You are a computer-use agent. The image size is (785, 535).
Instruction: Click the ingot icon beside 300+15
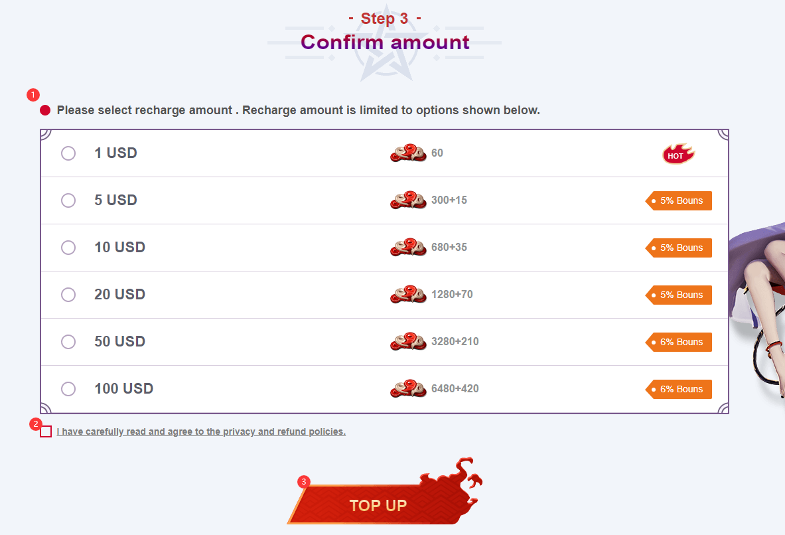tap(408, 200)
